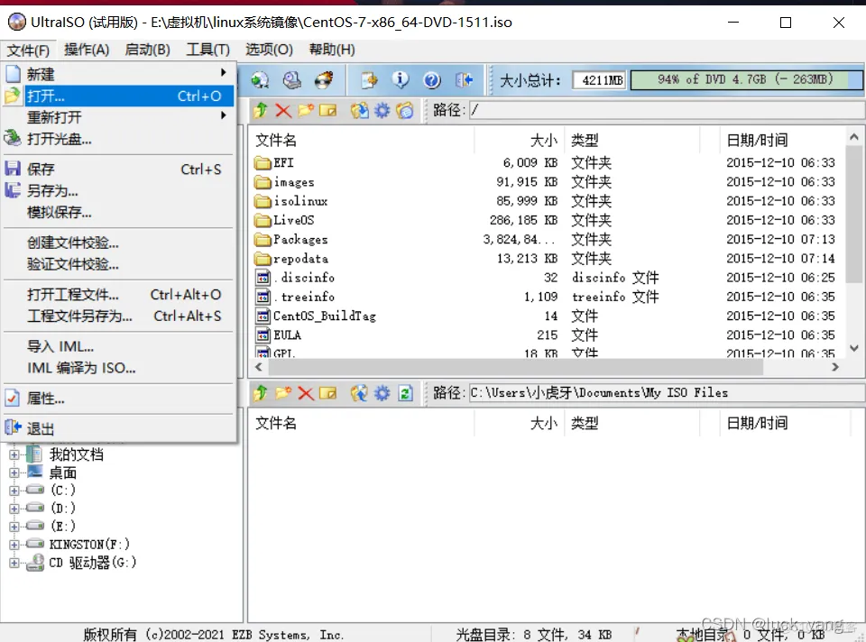This screenshot has width=866, height=642.
Task: Select 另存为... from the 文件 menu
Action: point(52,191)
